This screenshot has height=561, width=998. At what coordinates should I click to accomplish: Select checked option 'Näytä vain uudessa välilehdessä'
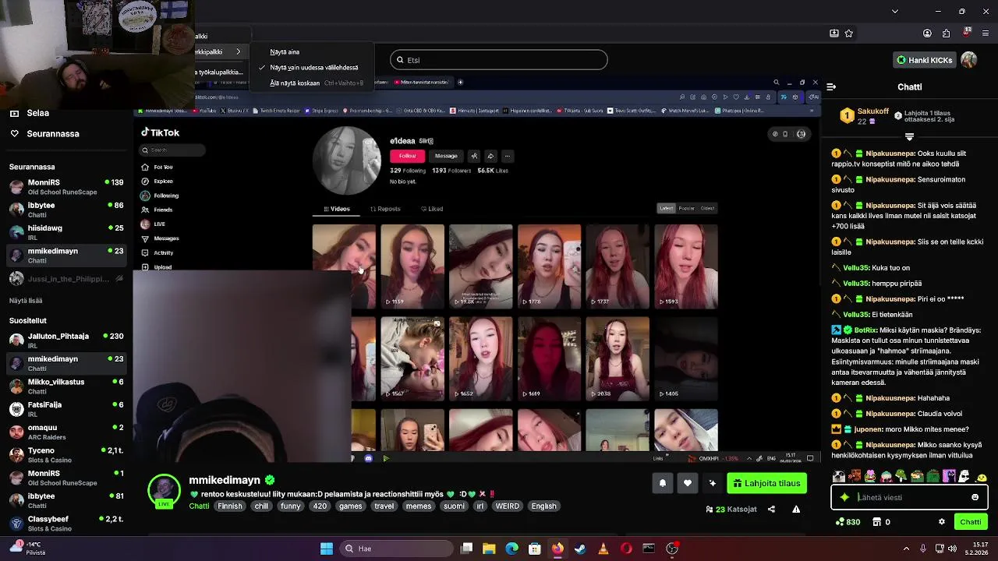pyautogui.click(x=312, y=68)
